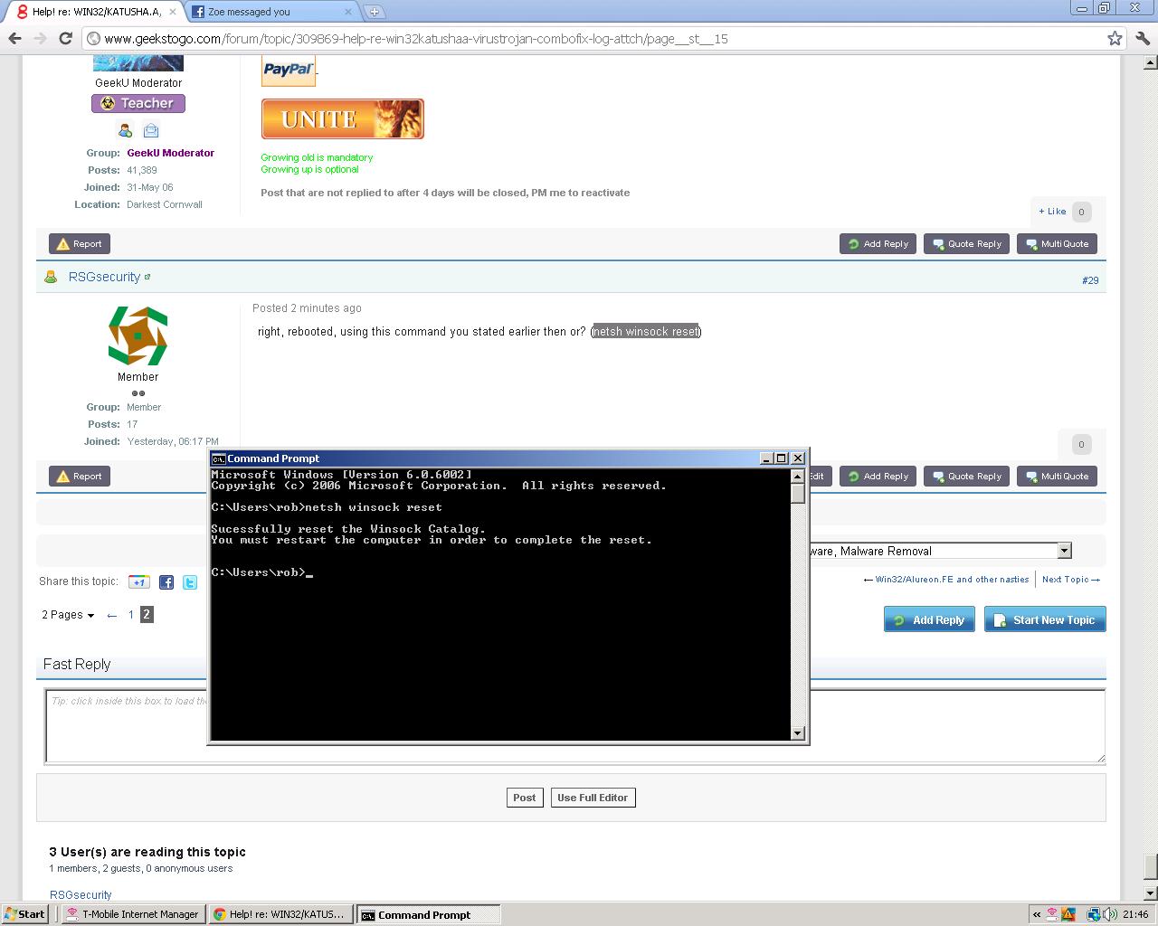
Task: Switch to 'Help! re: WIN32/KATUSHA' browser tab
Action: click(95, 12)
